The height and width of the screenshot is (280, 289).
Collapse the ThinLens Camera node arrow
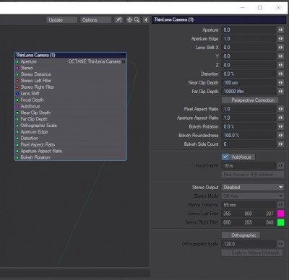[x=124, y=55]
